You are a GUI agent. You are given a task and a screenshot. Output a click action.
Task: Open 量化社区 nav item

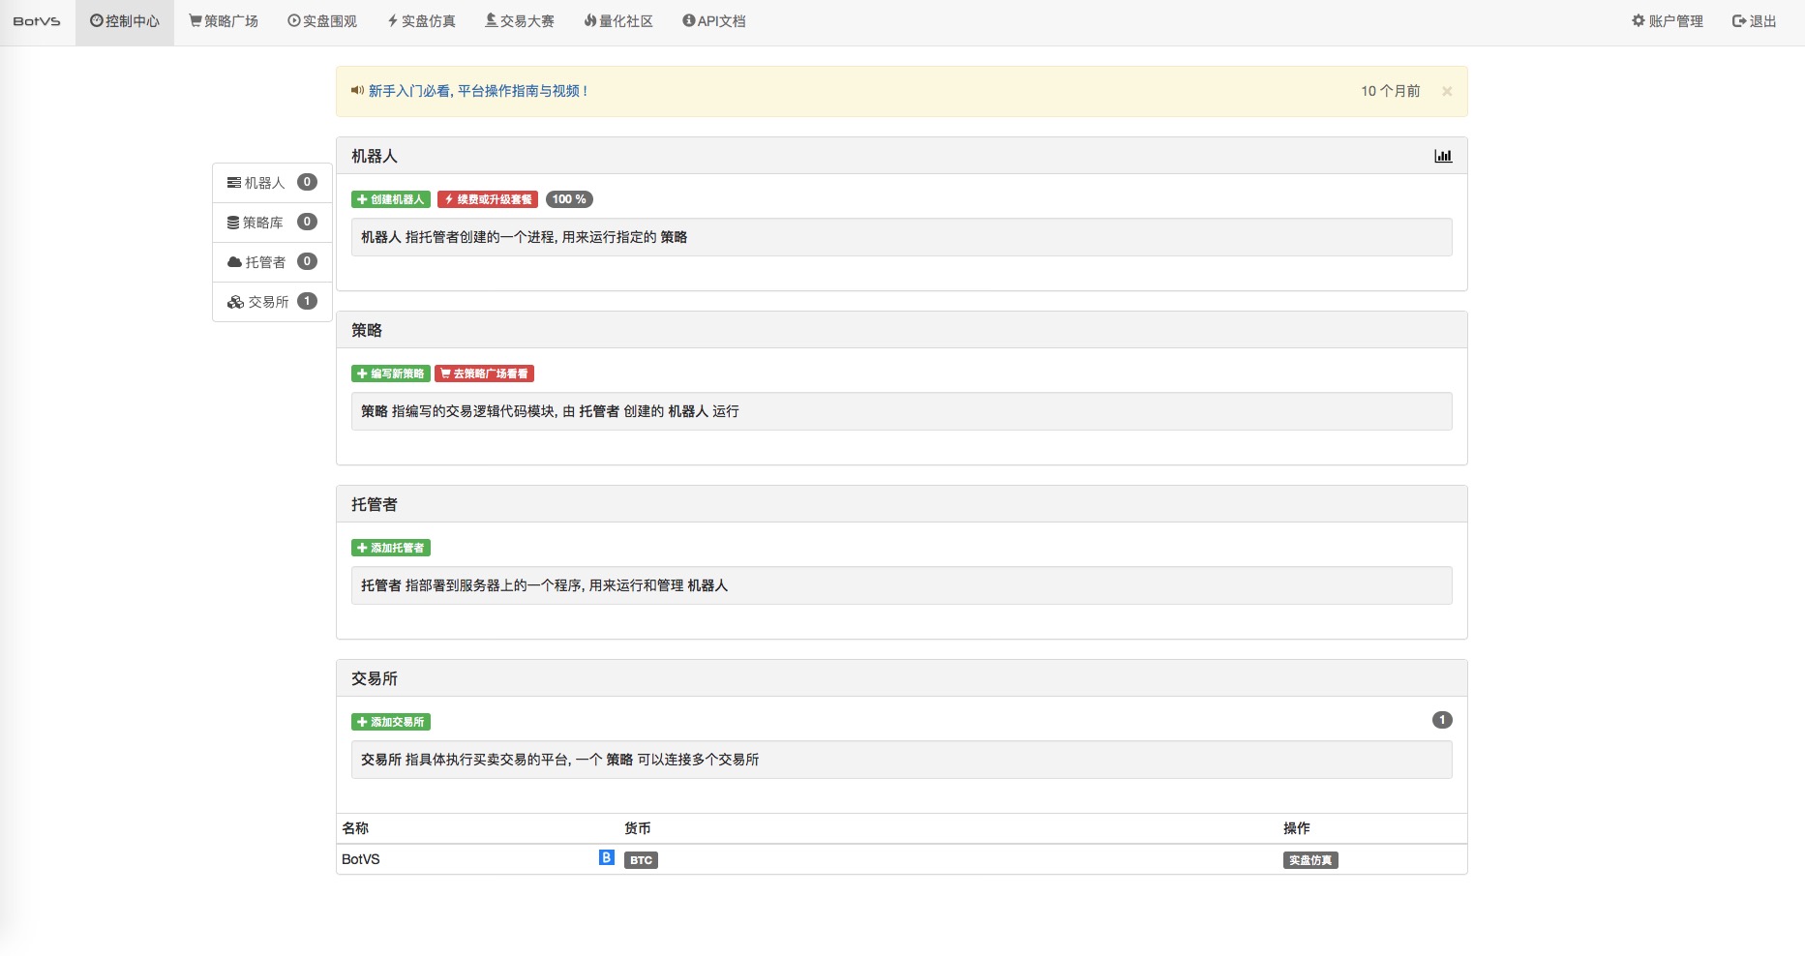pyautogui.click(x=618, y=21)
